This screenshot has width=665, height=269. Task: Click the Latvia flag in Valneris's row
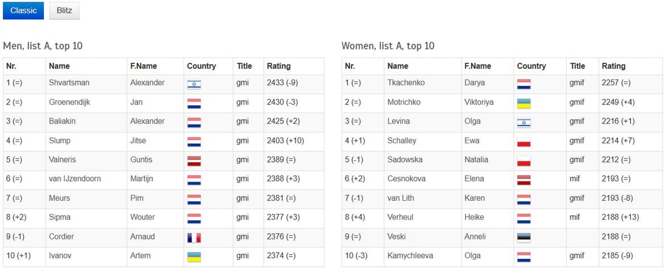pyautogui.click(x=194, y=162)
